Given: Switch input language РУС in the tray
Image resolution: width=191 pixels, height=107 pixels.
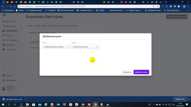Looking at the screenshot, I should [x=174, y=105].
